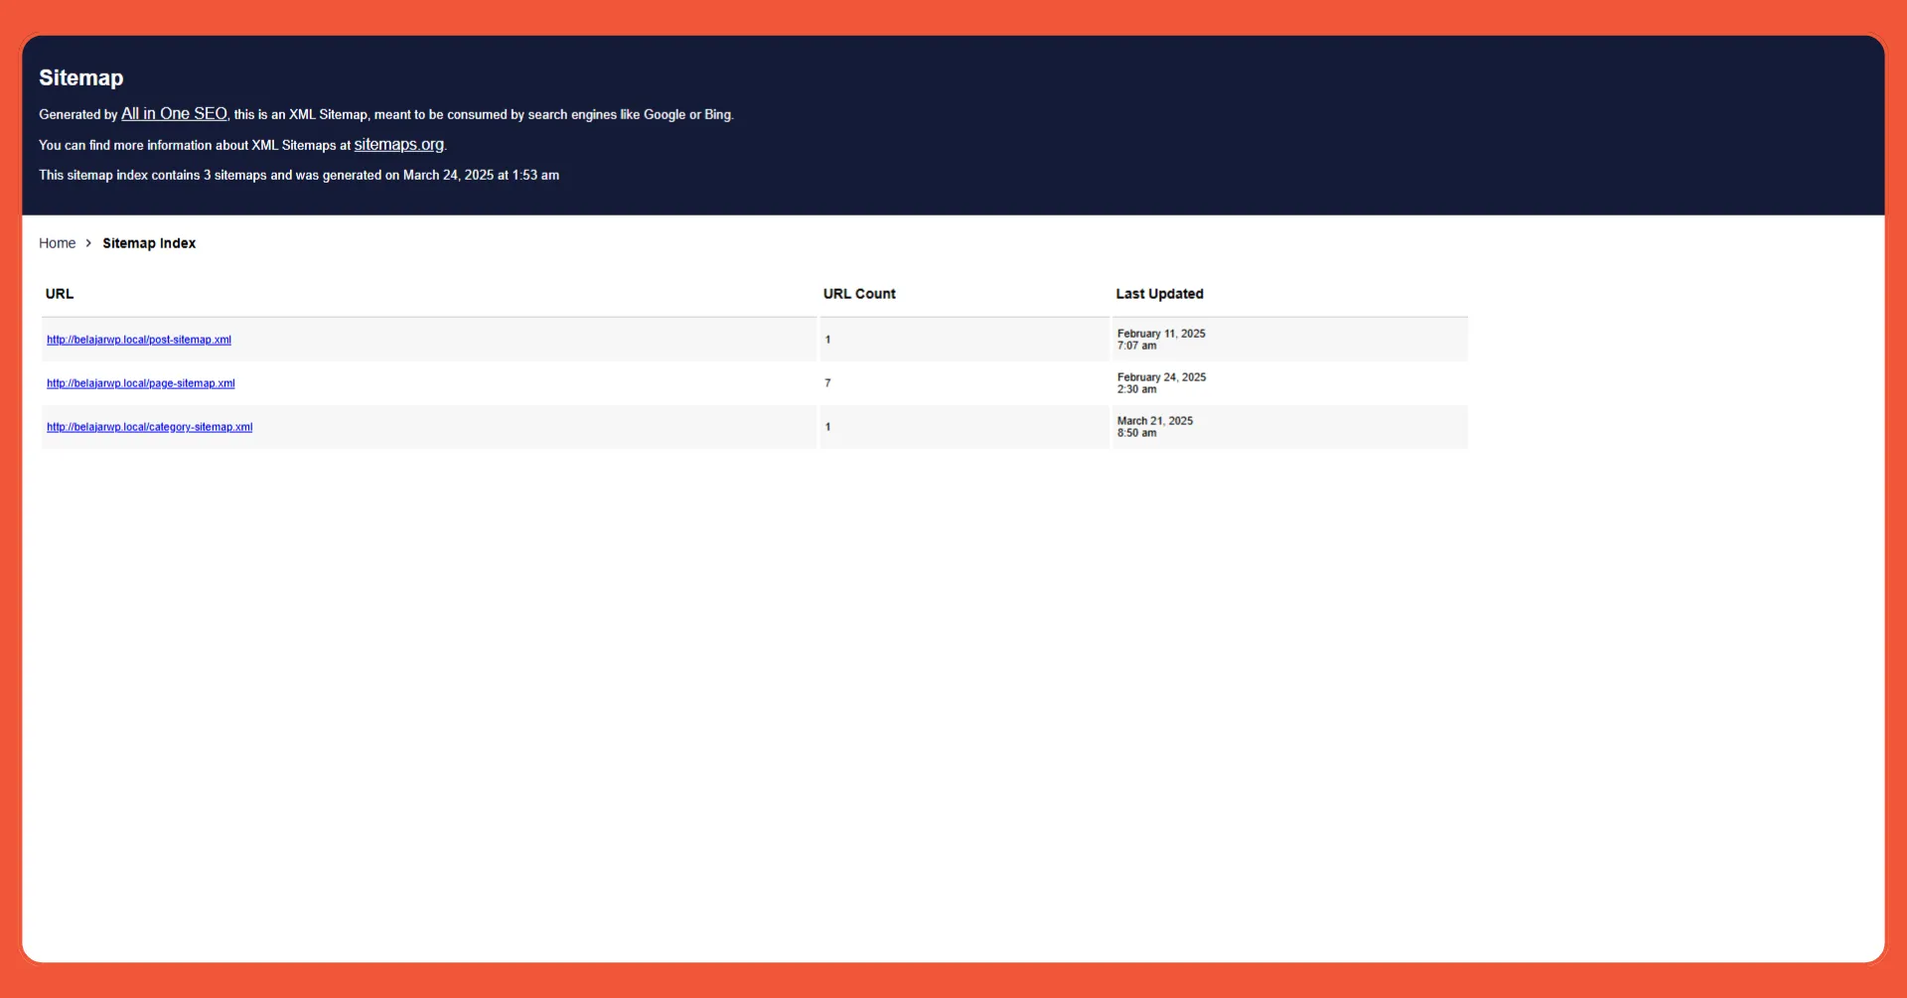Select the Sitemap Index breadcrumb label
Viewport: 1907px width, 998px height.
tap(149, 243)
